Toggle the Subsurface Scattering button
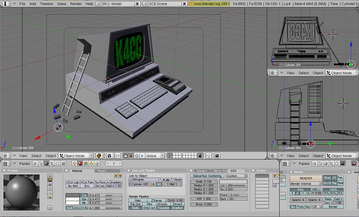This screenshot has height=217, width=359. point(207,176)
